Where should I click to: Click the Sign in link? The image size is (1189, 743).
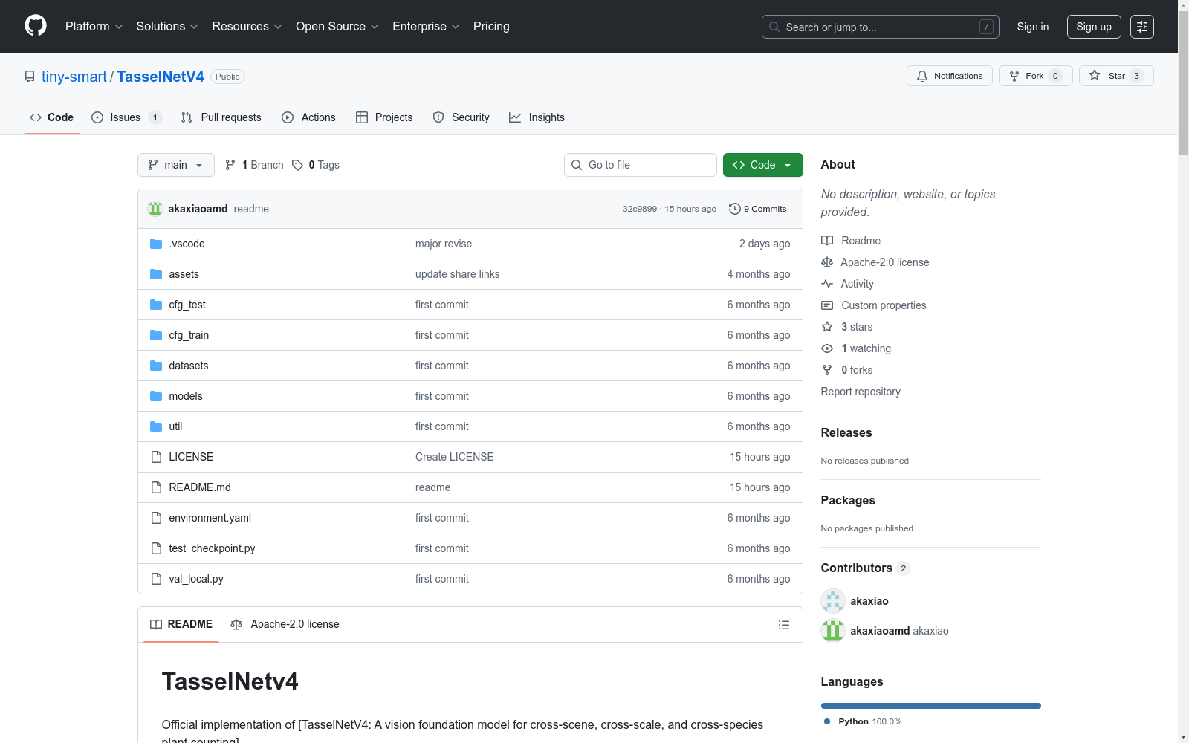pos(1033,27)
